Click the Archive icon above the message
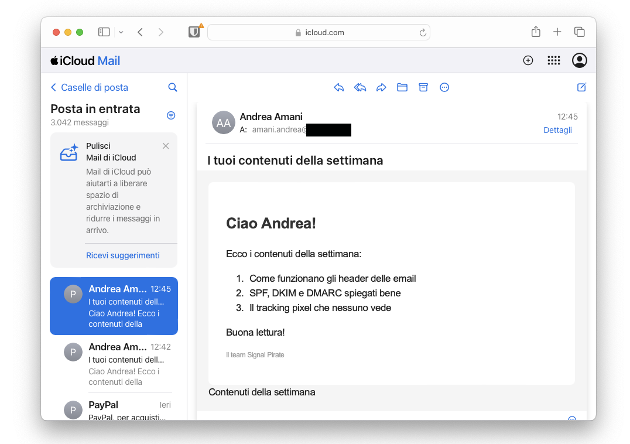630x444 pixels. click(x=423, y=87)
